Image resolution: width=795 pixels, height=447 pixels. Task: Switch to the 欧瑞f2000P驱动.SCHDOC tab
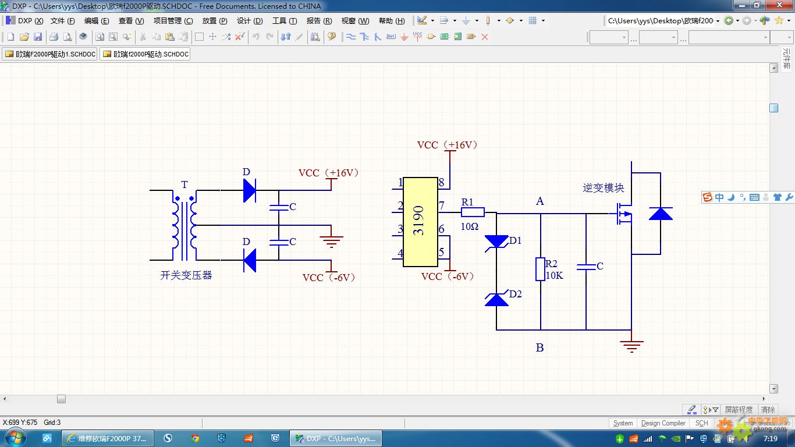[x=145, y=54]
